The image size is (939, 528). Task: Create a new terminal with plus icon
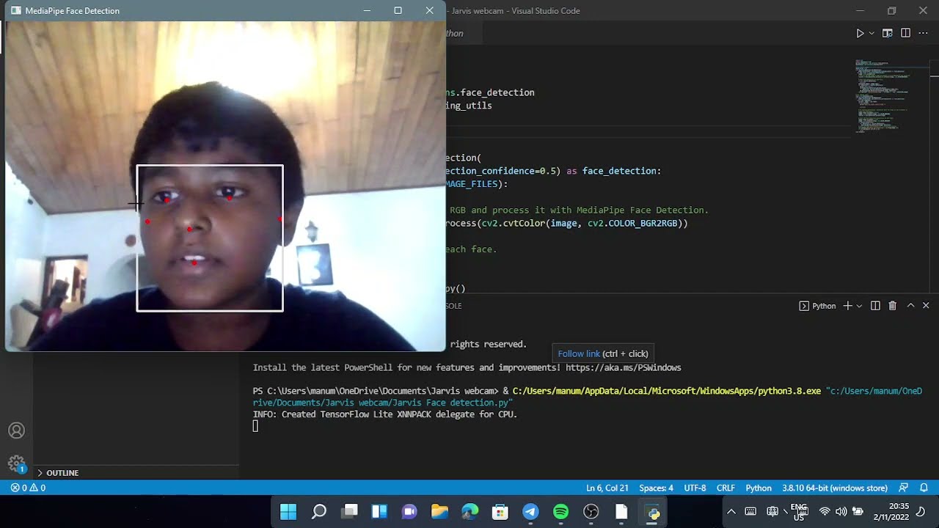pyautogui.click(x=847, y=306)
